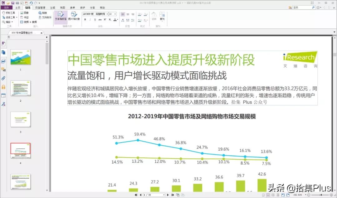Viewport: 337px width, 198px height.
Task: Open the 文件 menu
Action: [x=6, y=7]
